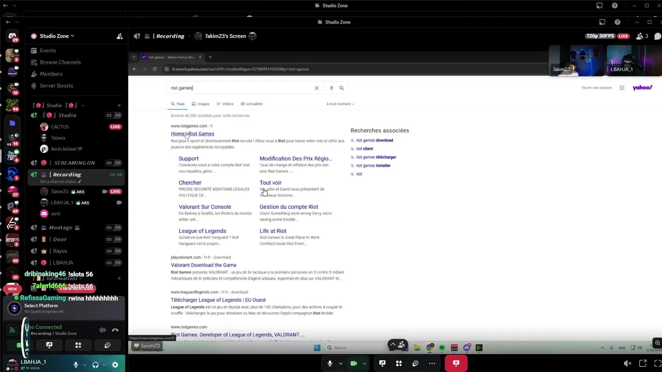The height and width of the screenshot is (372, 662).
Task: Mute stream volume speaker icon
Action: (x=627, y=364)
